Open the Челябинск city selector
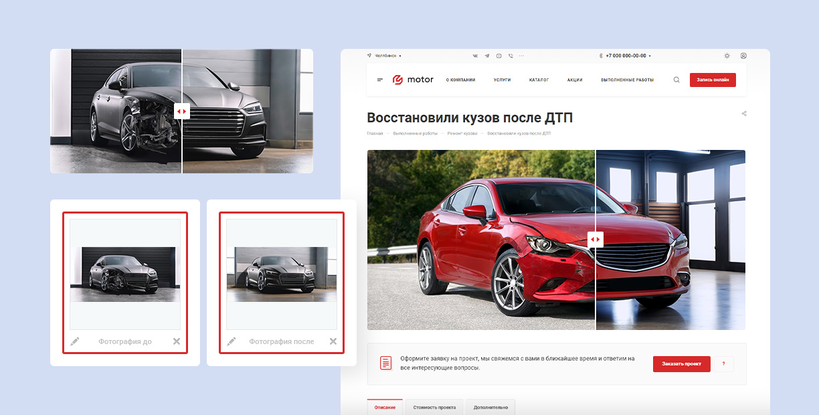The height and width of the screenshot is (415, 819). [385, 56]
